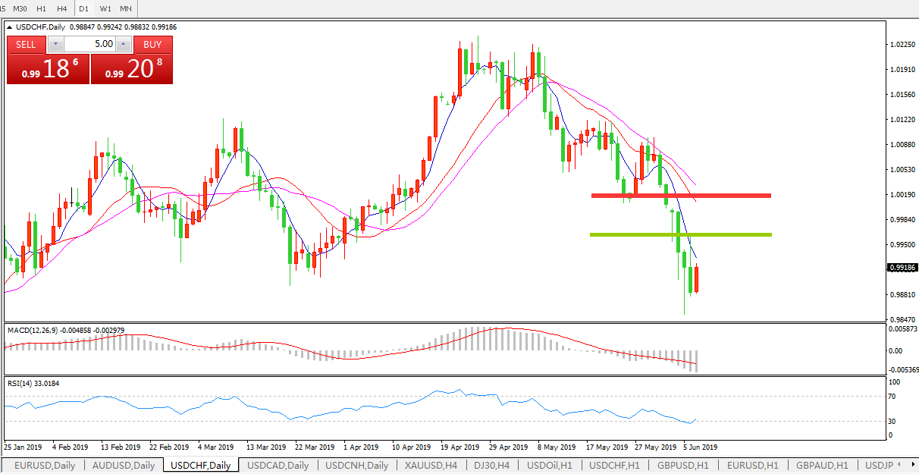919x474 pixels.
Task: Change chart to H4 timeframe
Action: click(x=62, y=8)
